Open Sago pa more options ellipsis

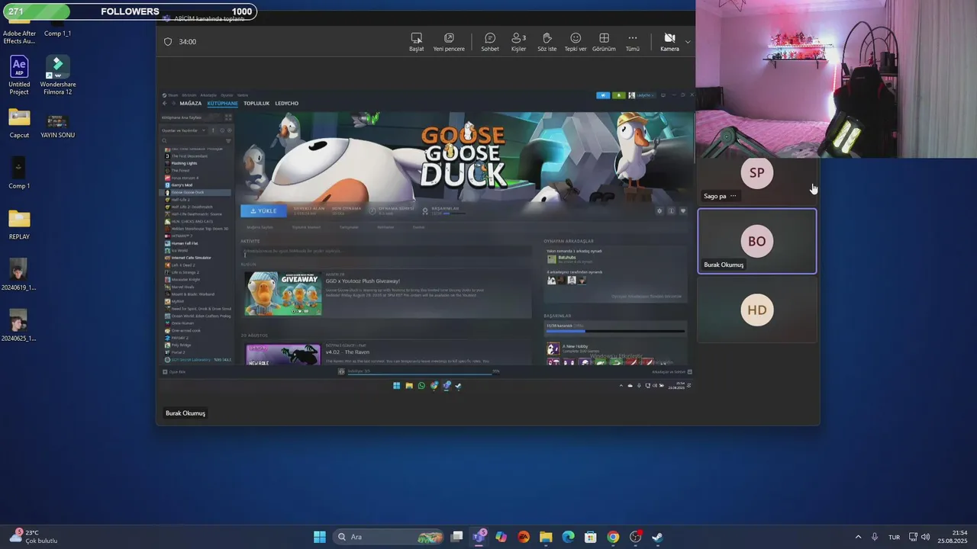[x=734, y=196]
